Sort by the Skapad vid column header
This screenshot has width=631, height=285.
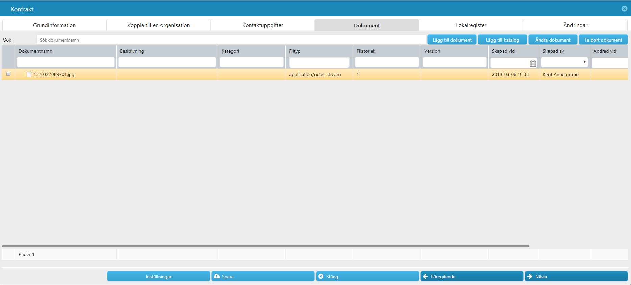point(514,51)
